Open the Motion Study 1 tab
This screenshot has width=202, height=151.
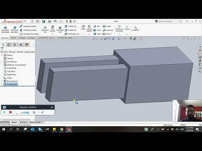point(36,122)
